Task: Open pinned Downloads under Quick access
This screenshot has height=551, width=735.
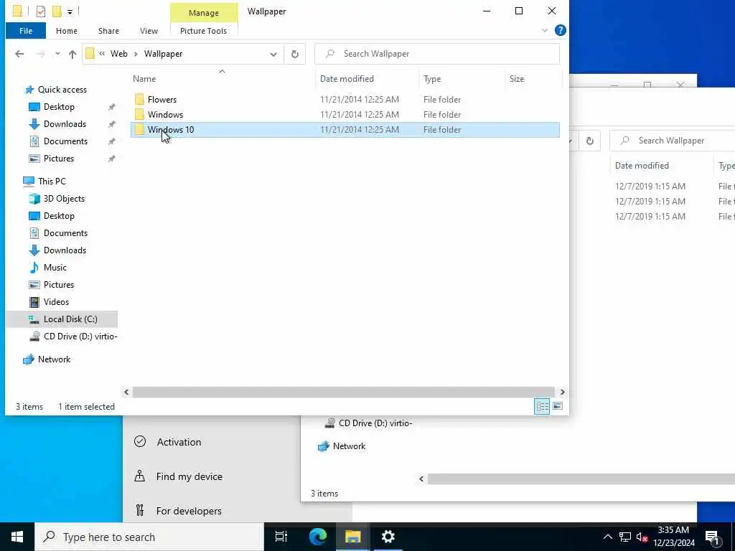Action: pos(65,124)
